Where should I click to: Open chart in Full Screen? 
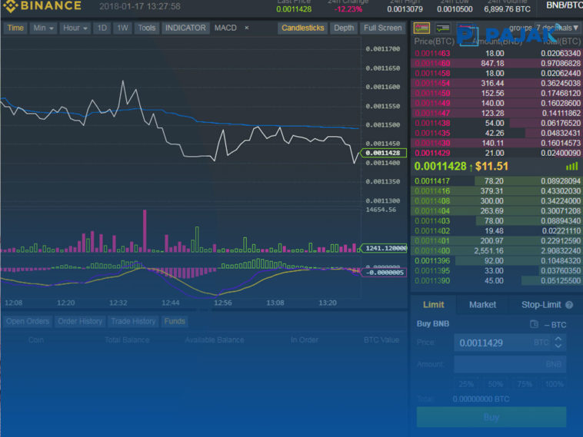[382, 28]
